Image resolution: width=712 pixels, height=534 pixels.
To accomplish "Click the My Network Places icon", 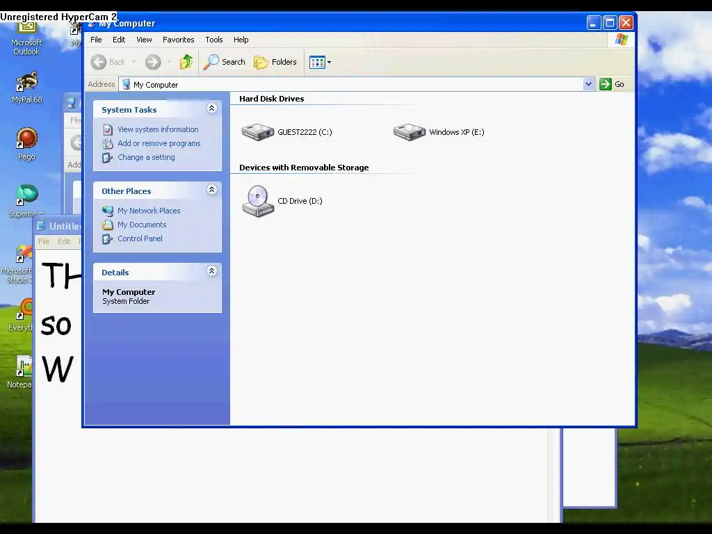I will [108, 211].
